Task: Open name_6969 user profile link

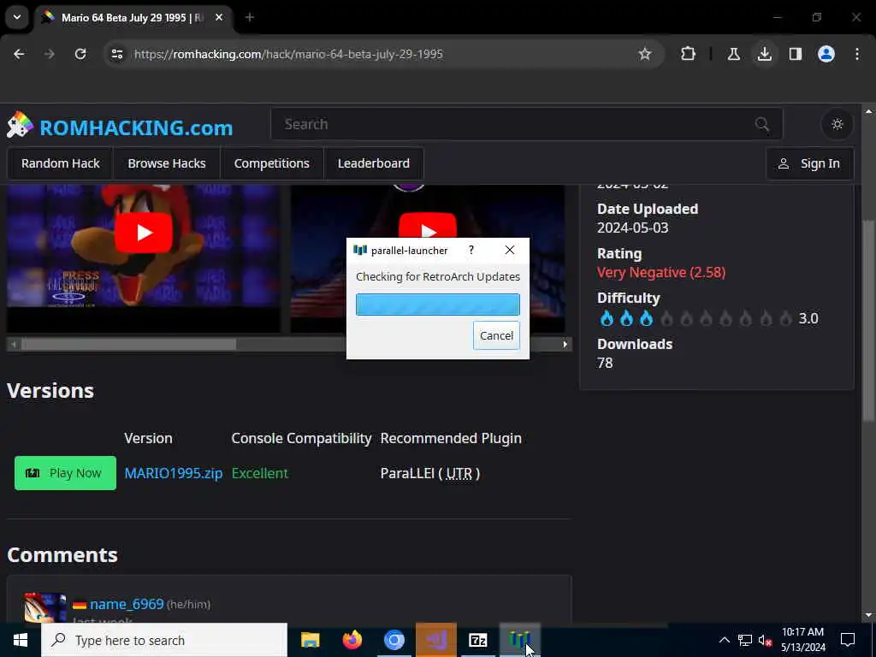Action: click(127, 604)
